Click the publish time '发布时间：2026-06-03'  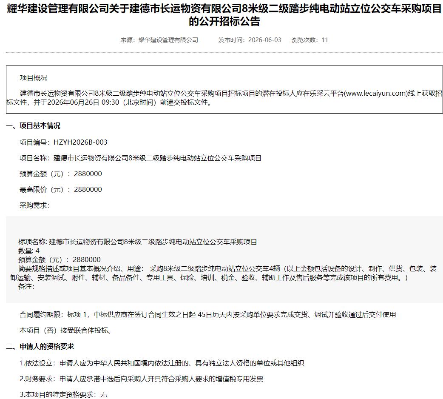point(250,40)
